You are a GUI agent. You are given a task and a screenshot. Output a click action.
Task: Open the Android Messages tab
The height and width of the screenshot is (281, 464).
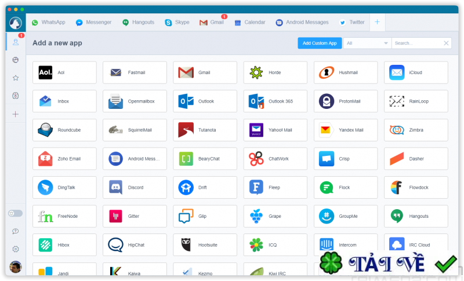click(302, 22)
